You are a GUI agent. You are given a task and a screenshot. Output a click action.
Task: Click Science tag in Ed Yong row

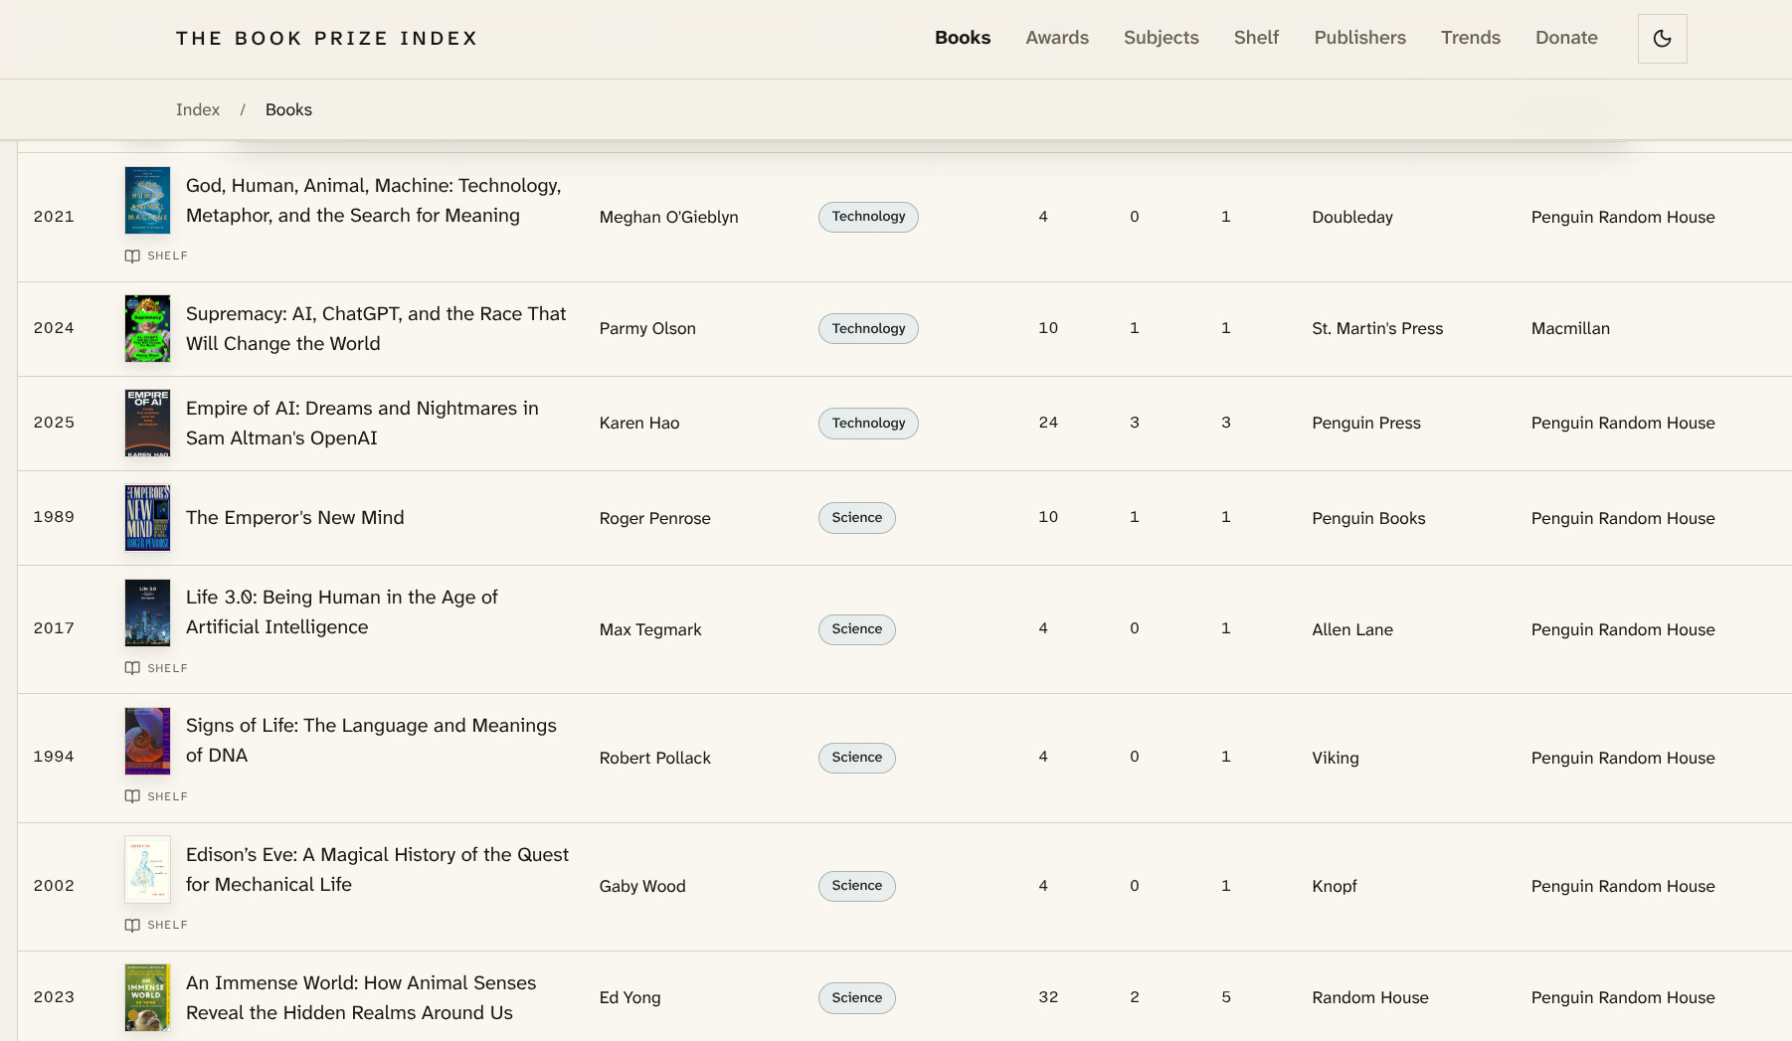[857, 997]
